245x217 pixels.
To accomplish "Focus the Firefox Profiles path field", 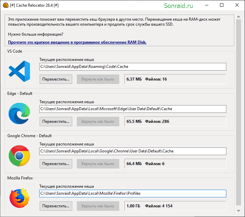I will (x=133, y=193).
